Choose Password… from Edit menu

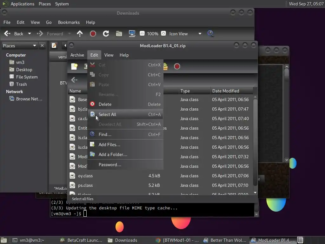125,165
